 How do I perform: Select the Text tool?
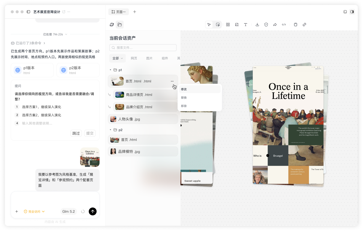245,25
